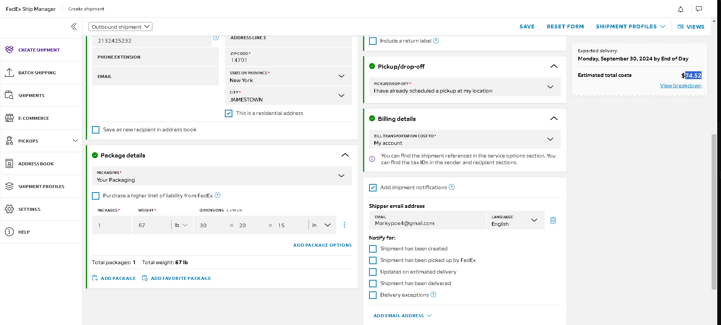721x325 pixels.
Task: Click the Add Package box icon
Action: 95,278
